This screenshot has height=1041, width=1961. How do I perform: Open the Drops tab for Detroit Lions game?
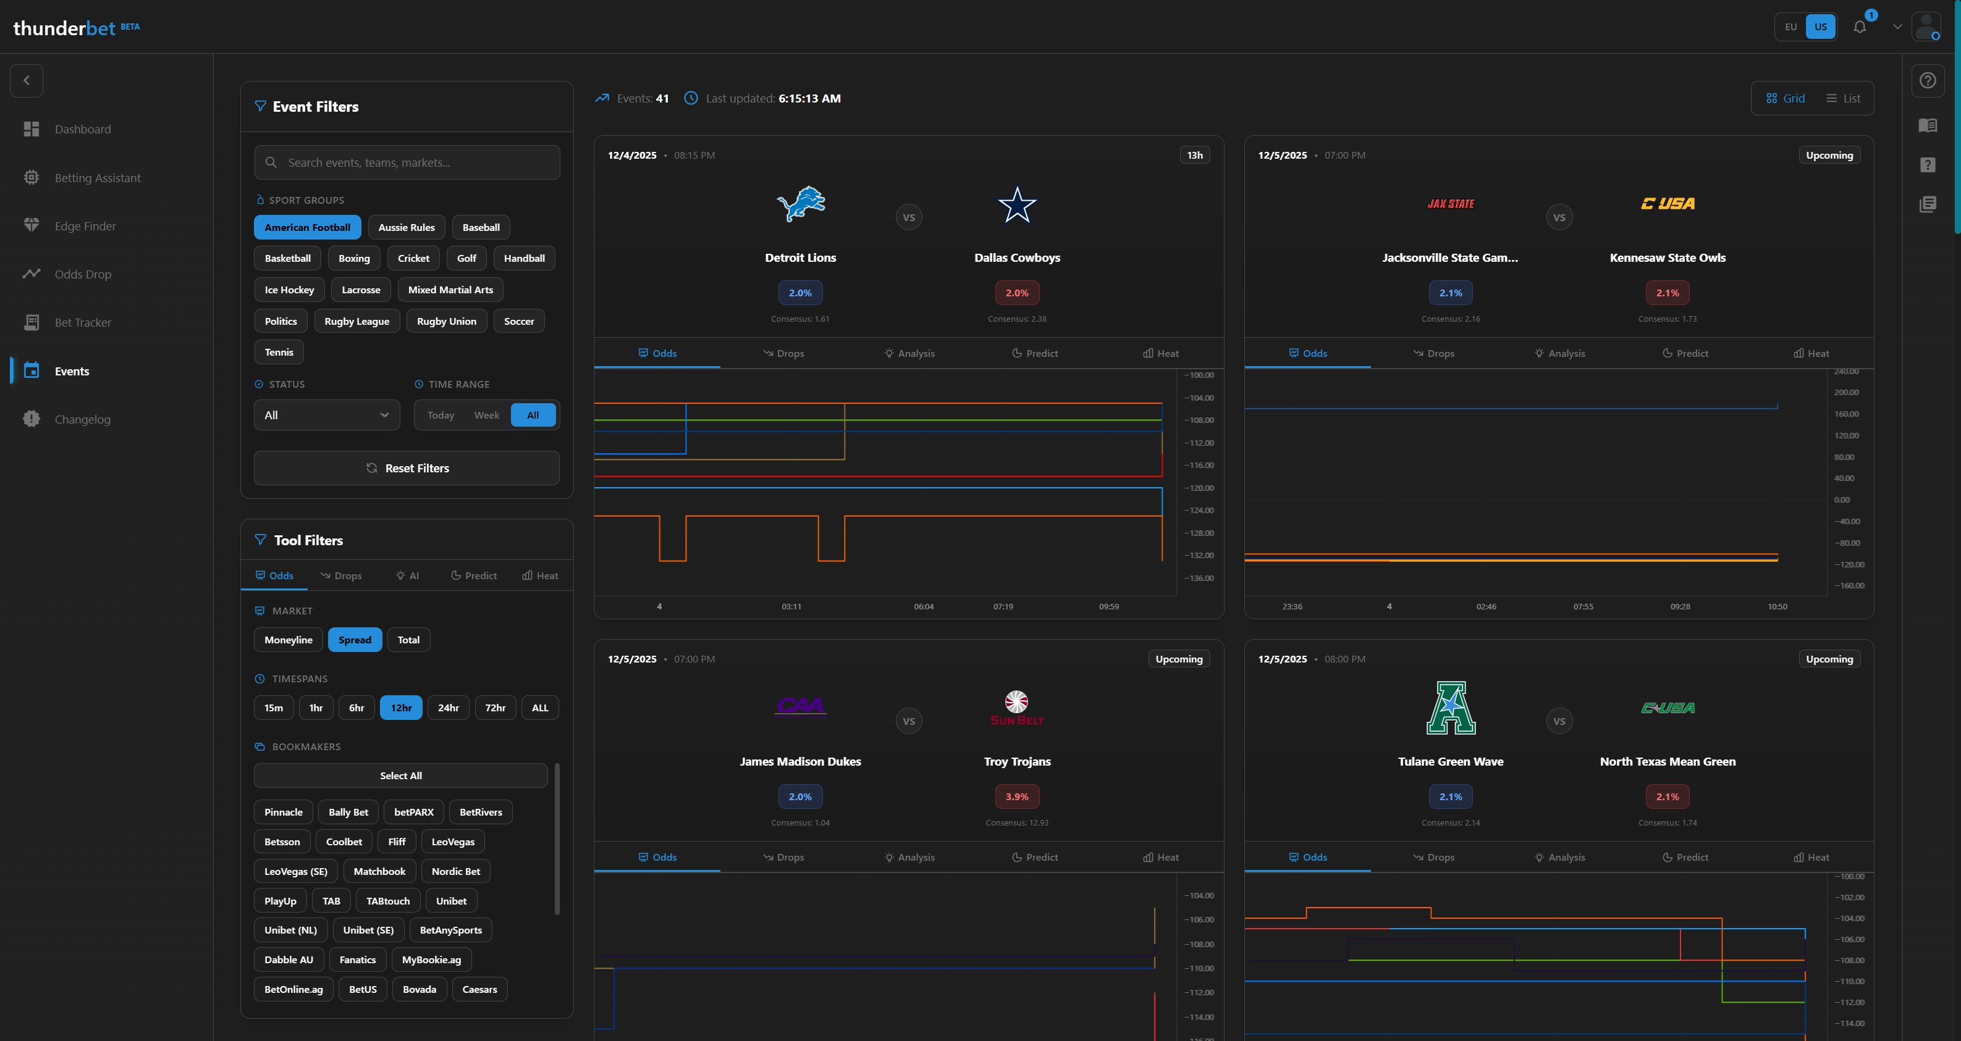click(x=783, y=353)
